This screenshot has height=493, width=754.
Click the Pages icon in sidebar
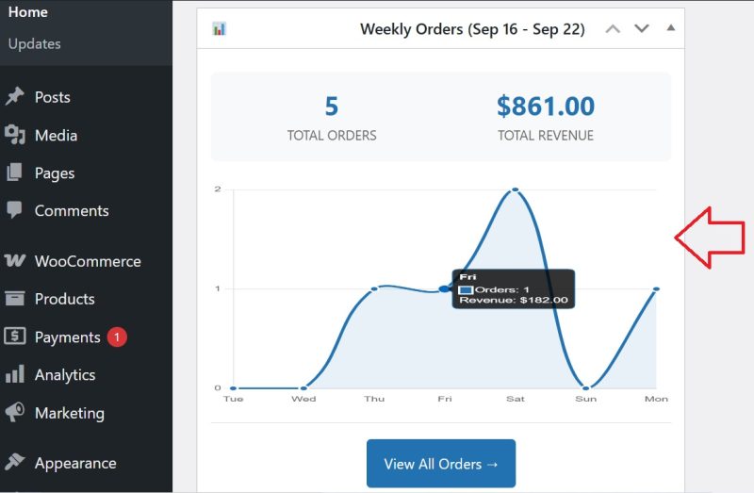[14, 173]
